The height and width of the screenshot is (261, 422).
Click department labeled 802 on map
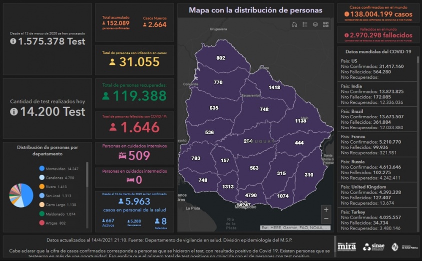221,58
